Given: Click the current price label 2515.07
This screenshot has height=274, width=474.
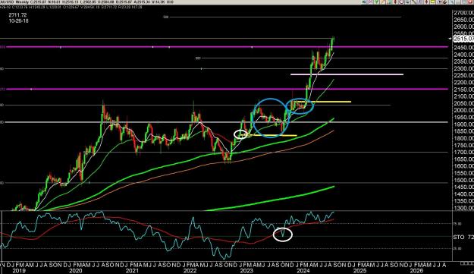Looking at the screenshot, I should (x=463, y=39).
